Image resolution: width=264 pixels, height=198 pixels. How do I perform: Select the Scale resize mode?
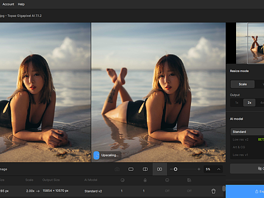coord(242,84)
